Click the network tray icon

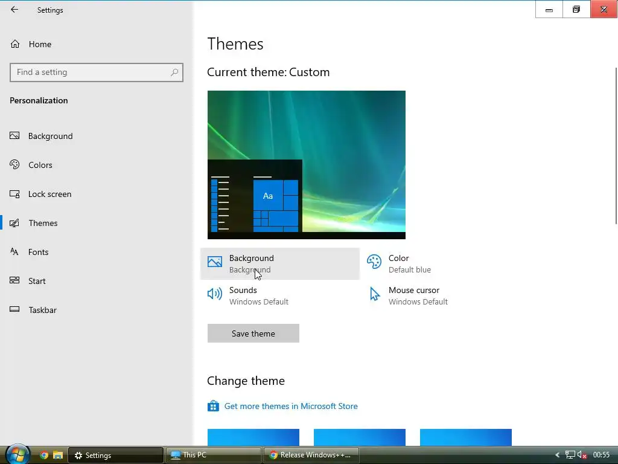click(570, 455)
